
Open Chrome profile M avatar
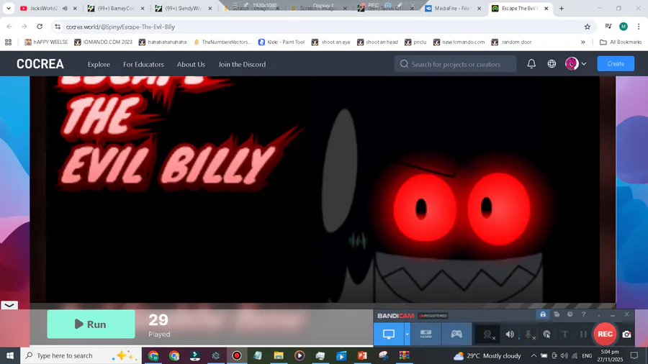click(624, 27)
